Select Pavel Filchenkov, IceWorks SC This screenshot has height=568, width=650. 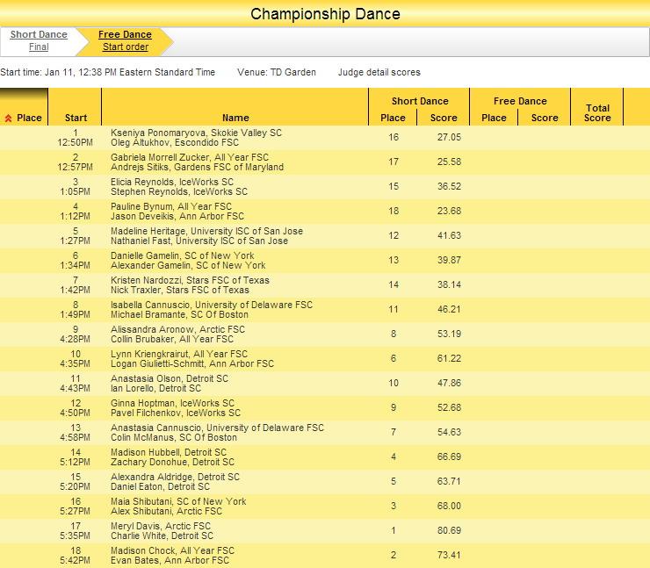176,413
